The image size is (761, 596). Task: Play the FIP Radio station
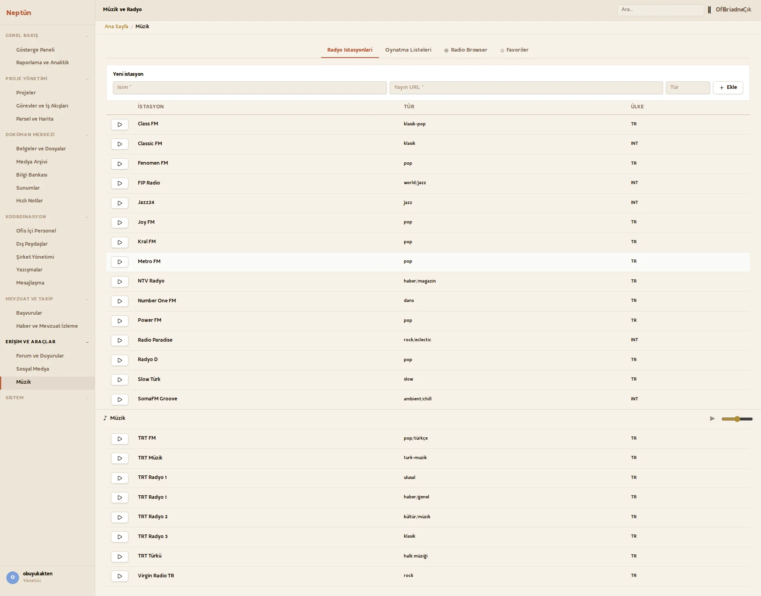click(120, 183)
